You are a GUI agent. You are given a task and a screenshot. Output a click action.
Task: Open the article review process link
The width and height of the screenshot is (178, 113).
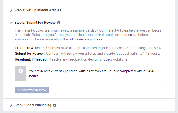point(85,39)
